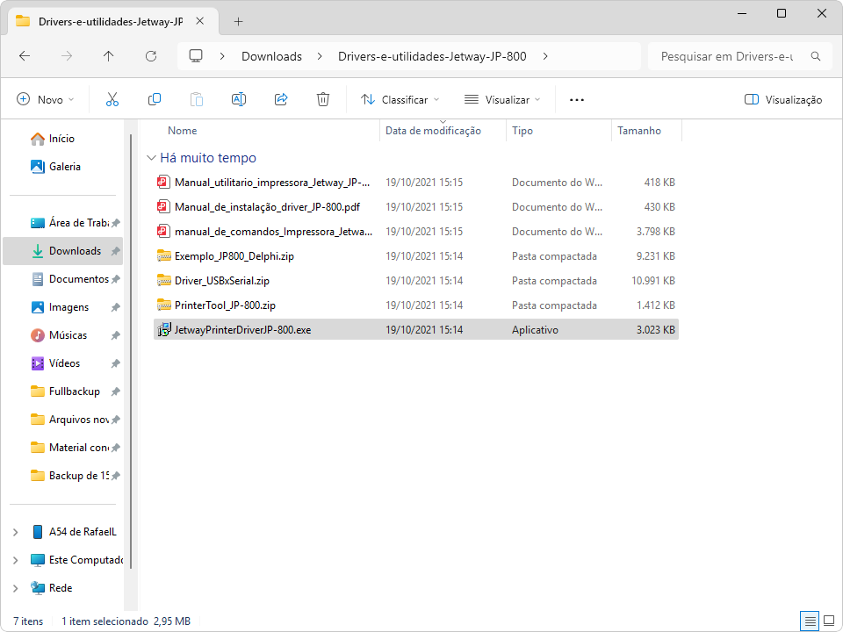Click chevron after Drivers-e-utilidades-Jetway-JP-800 breadcrumb
This screenshot has width=843, height=632.
point(545,56)
